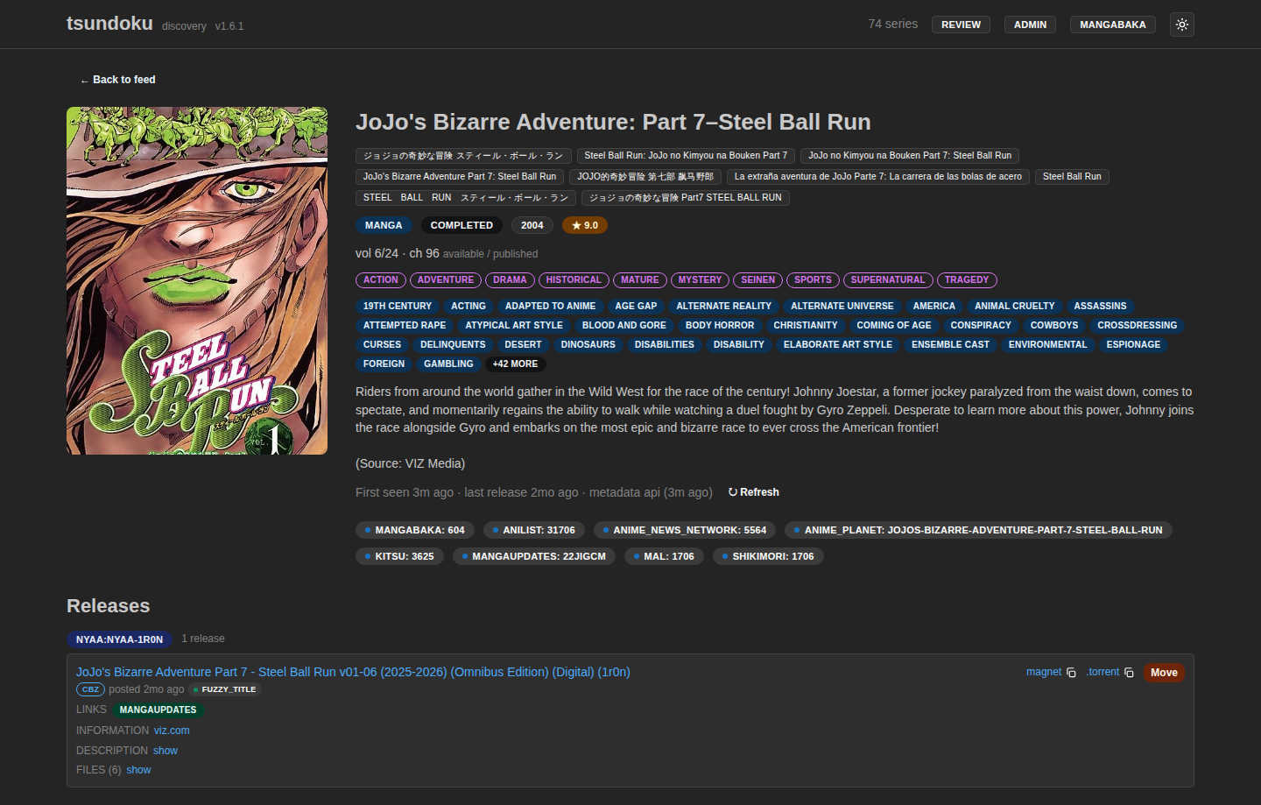Expand the +42 more tags
The height and width of the screenshot is (805, 1261).
click(x=515, y=364)
